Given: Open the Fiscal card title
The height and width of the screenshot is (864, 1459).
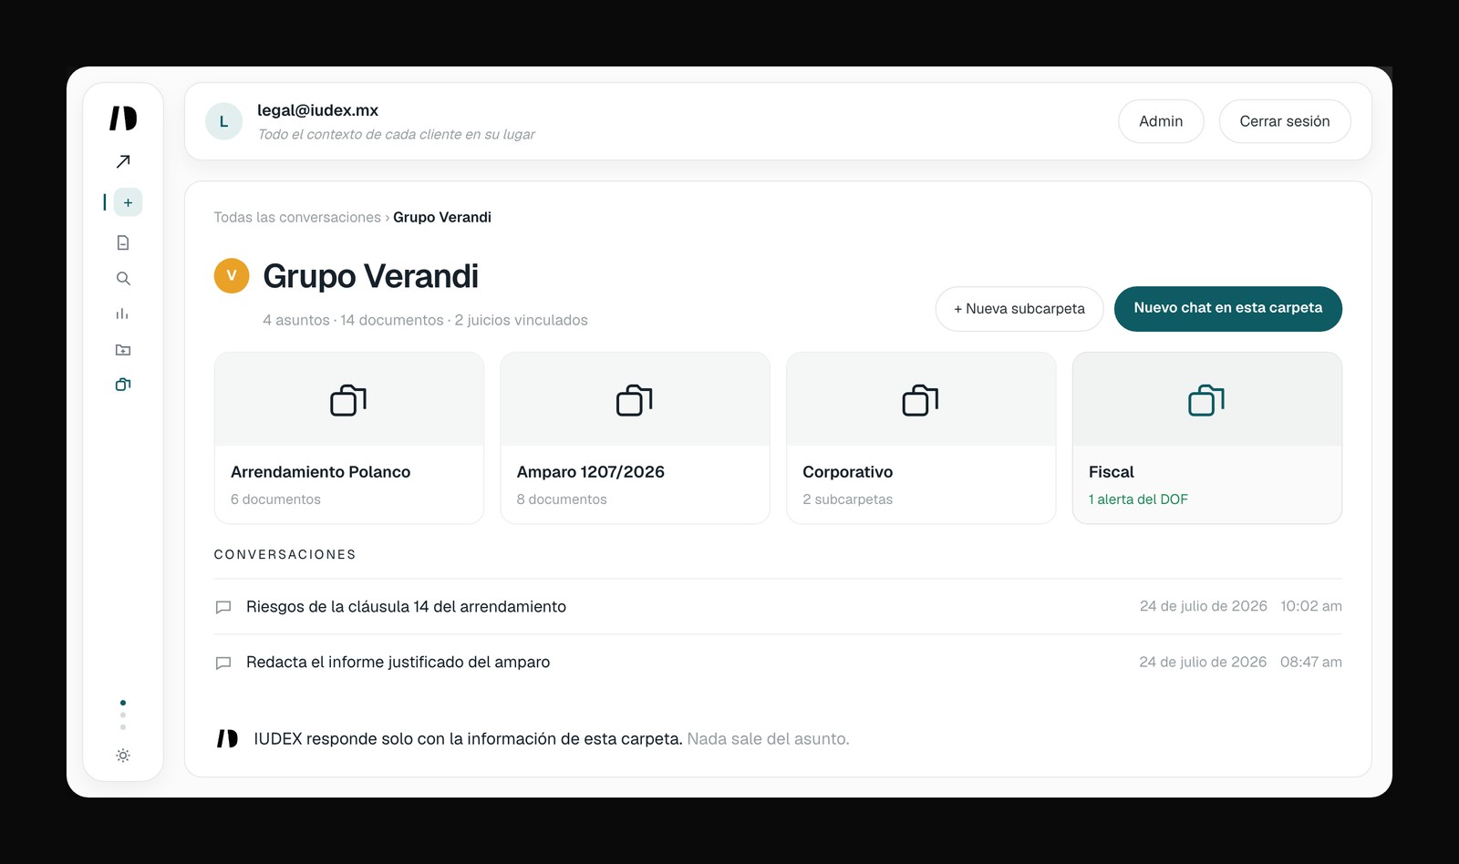Looking at the screenshot, I should [x=1112, y=472].
